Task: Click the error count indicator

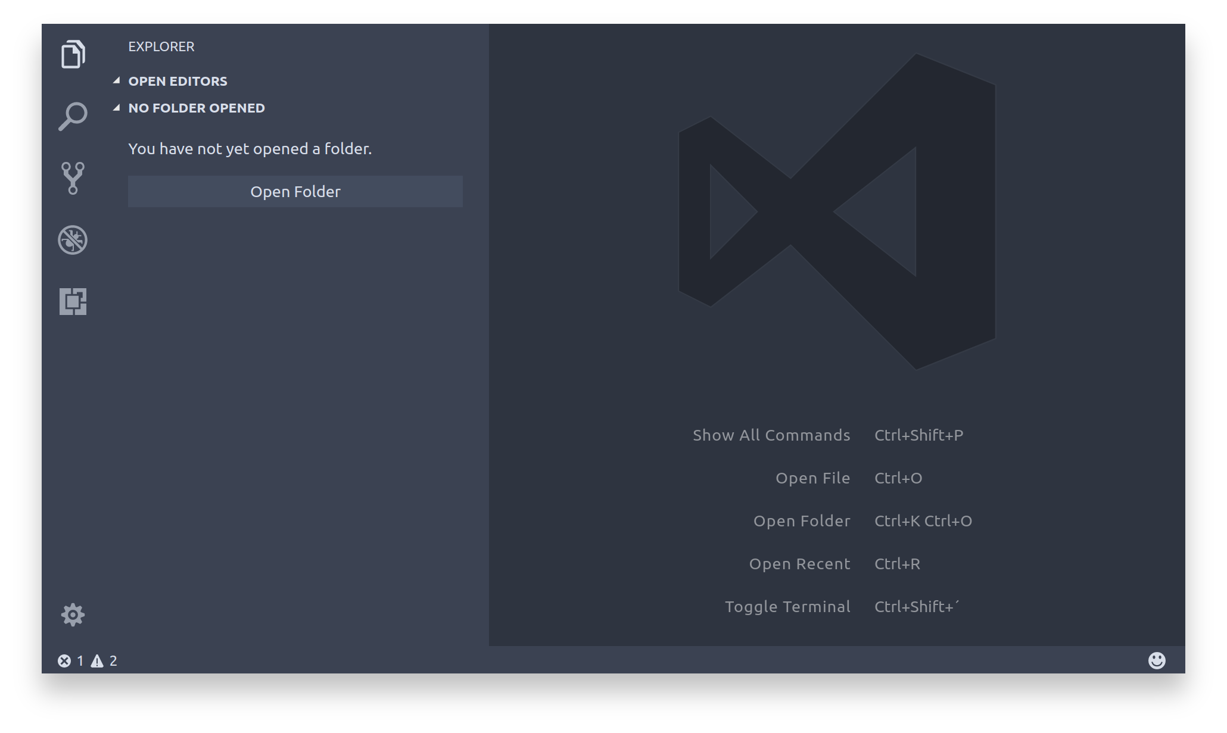Action: coord(70,660)
